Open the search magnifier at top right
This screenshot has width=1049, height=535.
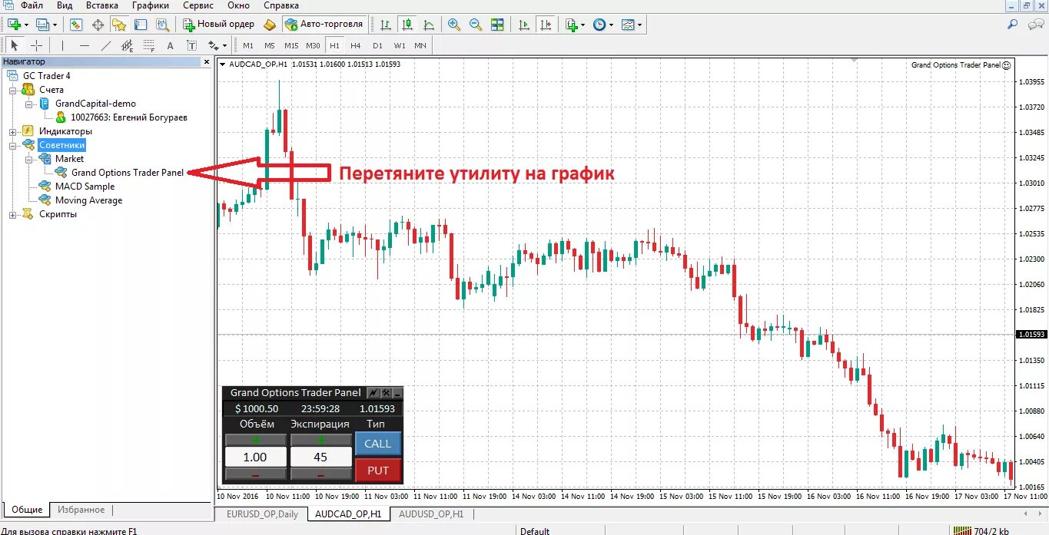1012,25
